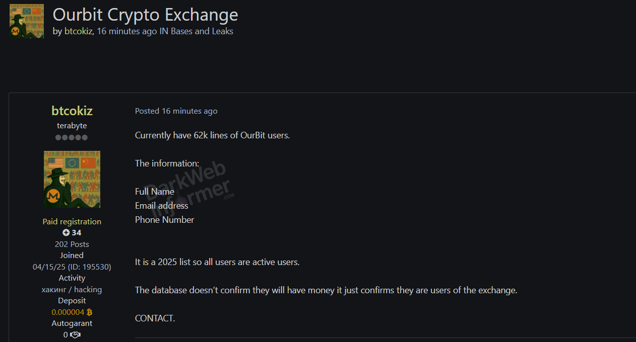Click the large btcokiz username above the avatar
This screenshot has width=636, height=342.
(72, 111)
